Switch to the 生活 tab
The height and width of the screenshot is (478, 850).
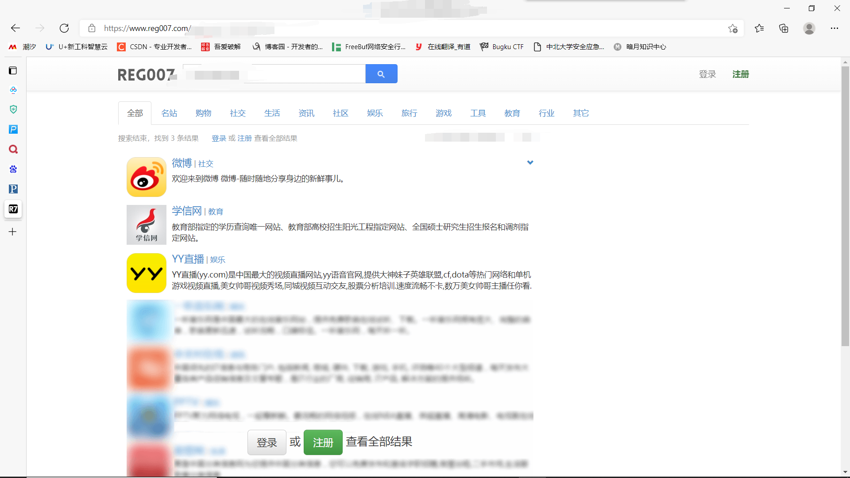pyautogui.click(x=272, y=113)
